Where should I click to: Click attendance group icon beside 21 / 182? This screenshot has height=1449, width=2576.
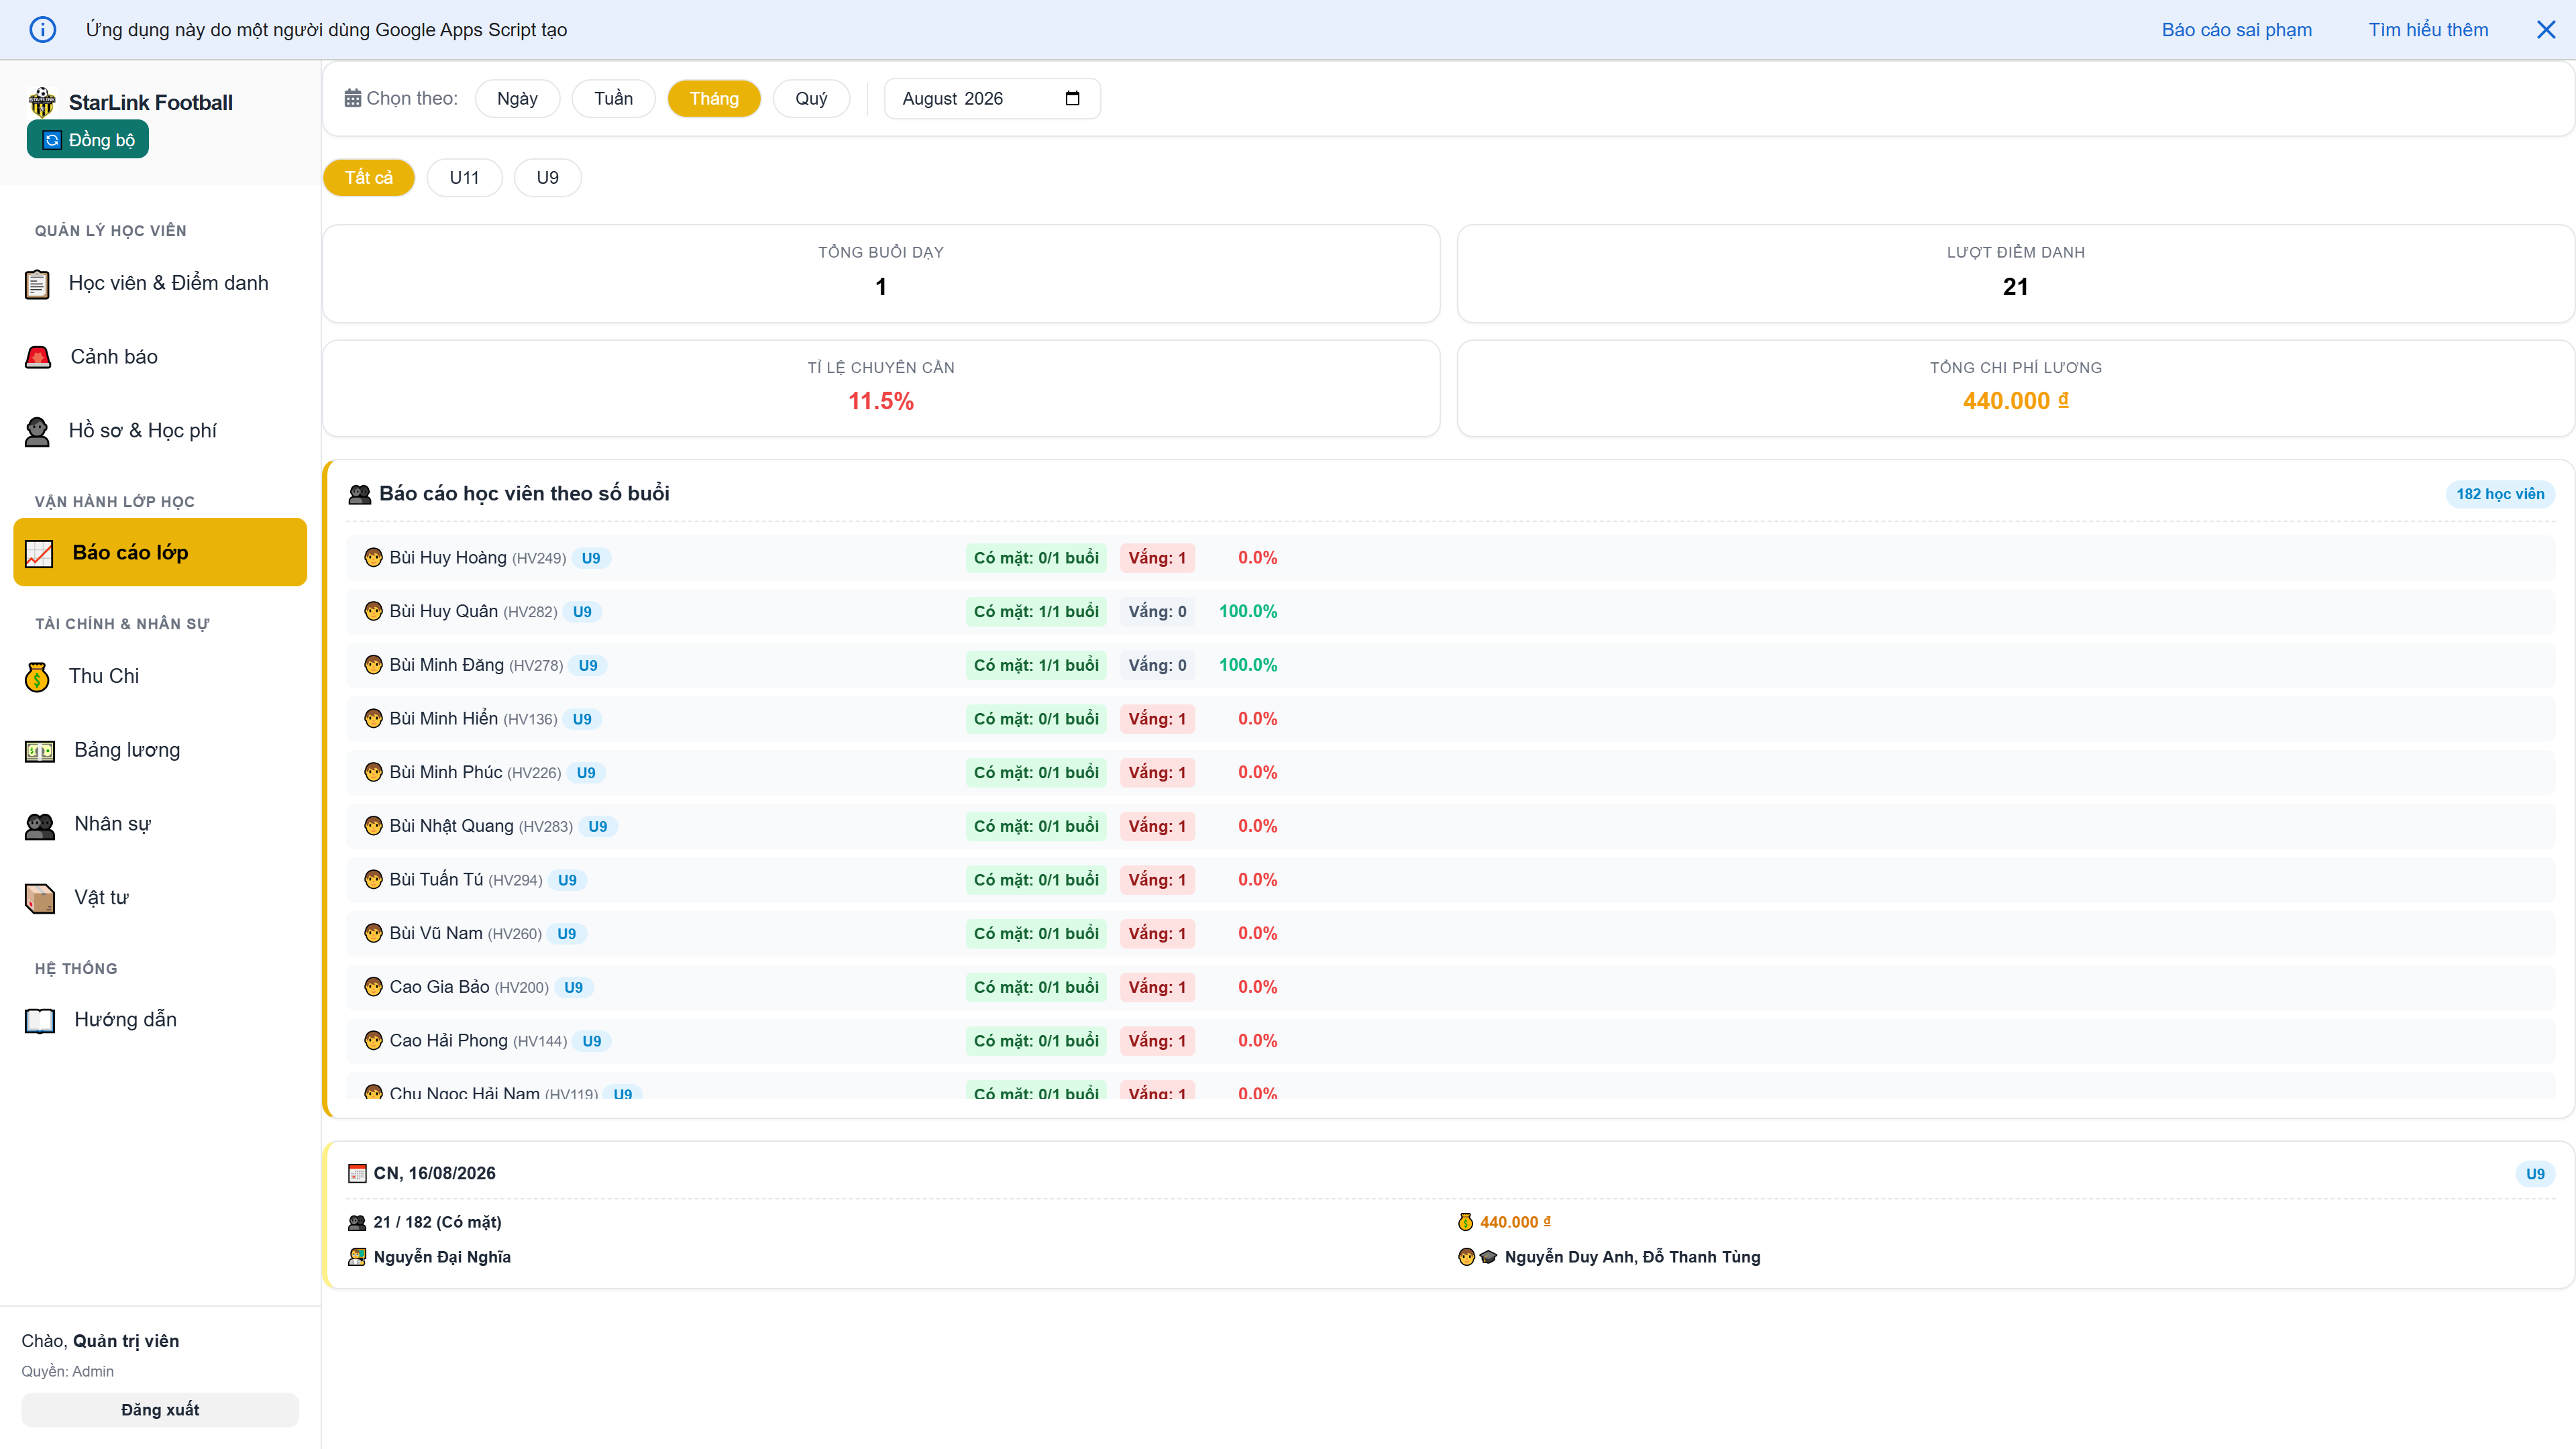click(x=357, y=1222)
